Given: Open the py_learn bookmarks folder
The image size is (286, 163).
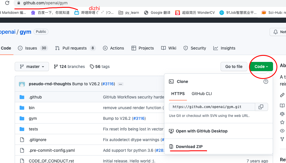Looking at the screenshot, I should tap(129, 13).
